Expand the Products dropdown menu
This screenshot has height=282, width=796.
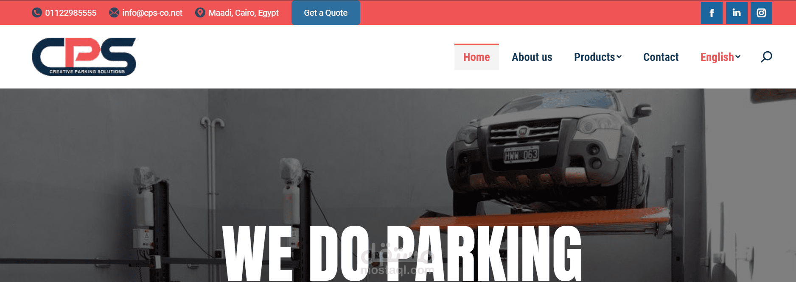(598, 57)
